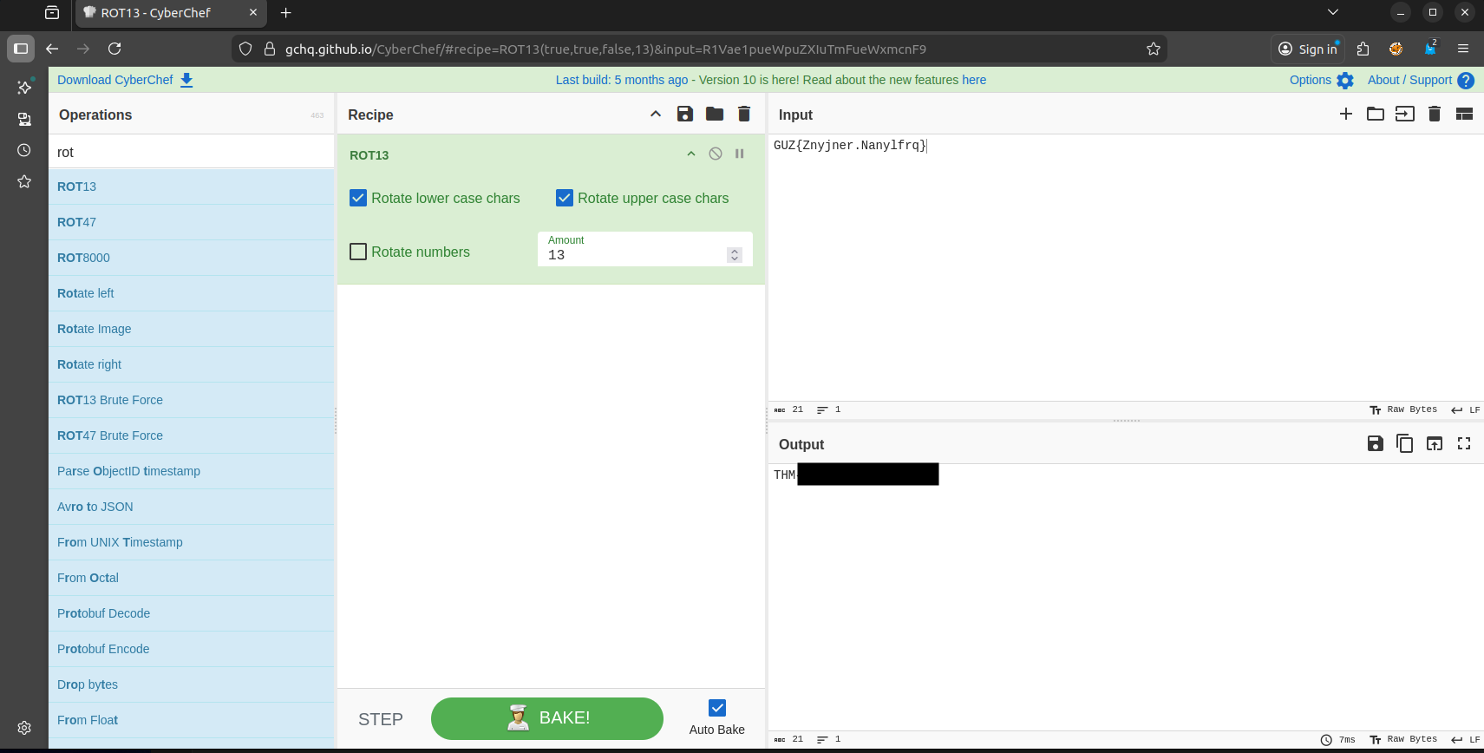1484x753 pixels.
Task: Choose Rotate right operation
Action: click(x=191, y=364)
